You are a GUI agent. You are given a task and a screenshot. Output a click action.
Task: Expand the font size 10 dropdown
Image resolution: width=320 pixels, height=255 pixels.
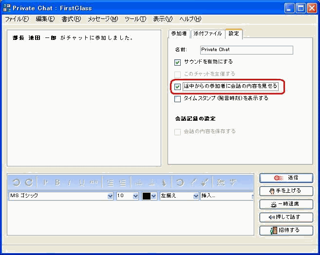(x=135, y=196)
